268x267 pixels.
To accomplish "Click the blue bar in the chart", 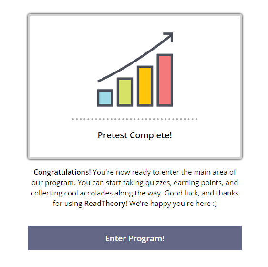I will (105, 98).
